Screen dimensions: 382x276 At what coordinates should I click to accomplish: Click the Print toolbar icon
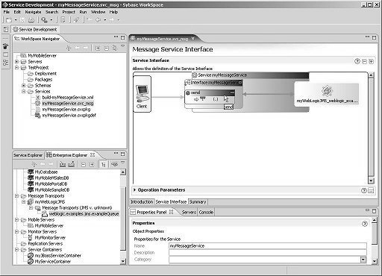31,20
